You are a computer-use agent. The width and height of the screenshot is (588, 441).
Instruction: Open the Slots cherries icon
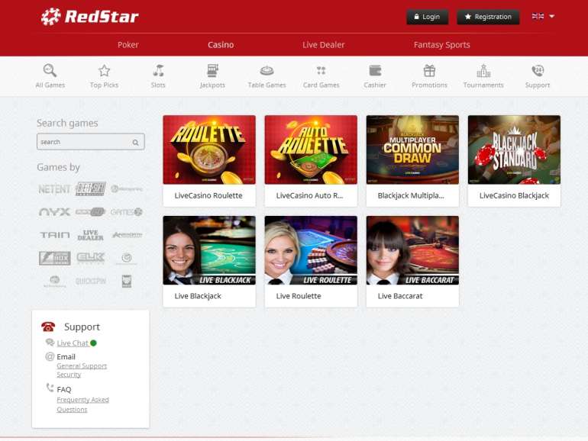coord(158,70)
